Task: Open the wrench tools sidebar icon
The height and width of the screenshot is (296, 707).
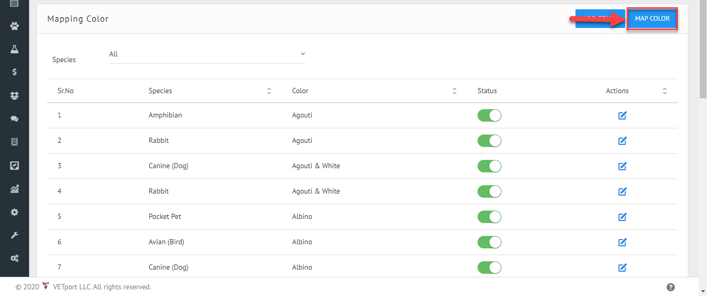Action: pyautogui.click(x=15, y=235)
